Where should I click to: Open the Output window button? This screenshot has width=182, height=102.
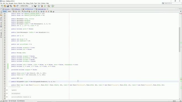click(x=5, y=101)
